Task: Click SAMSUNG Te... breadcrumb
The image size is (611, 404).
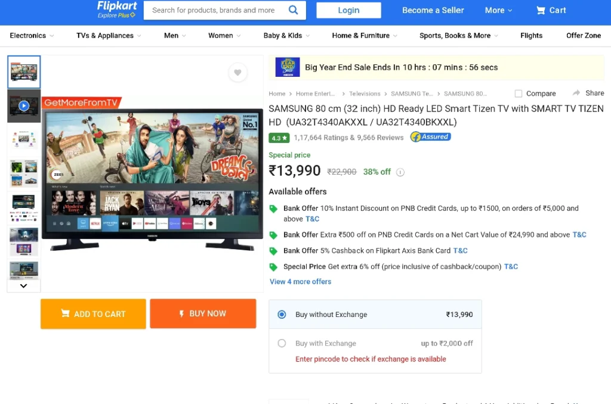Action: click(412, 94)
